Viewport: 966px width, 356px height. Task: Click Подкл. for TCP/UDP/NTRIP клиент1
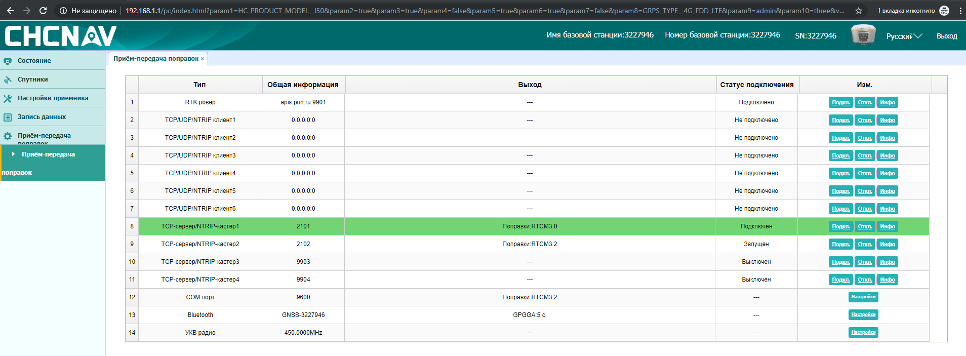[841, 120]
